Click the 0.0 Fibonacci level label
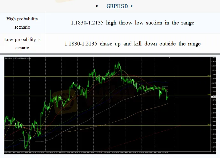Image resolution: width=220 pixels, height=158 pixels. click(209, 125)
